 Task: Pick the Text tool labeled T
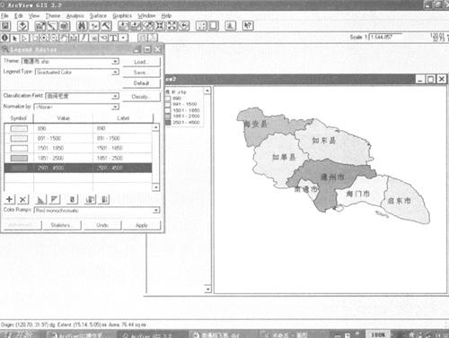click(x=113, y=38)
